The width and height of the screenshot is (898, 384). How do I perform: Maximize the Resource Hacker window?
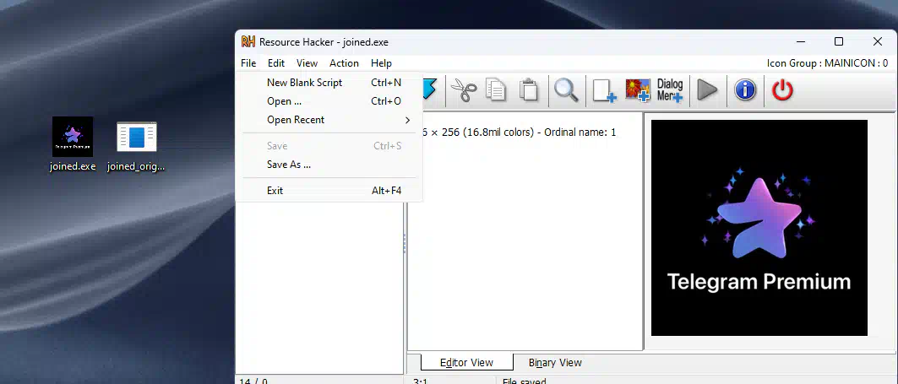click(838, 41)
